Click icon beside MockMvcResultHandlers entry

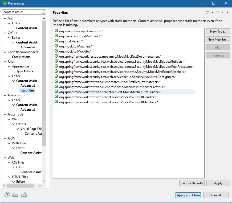click(x=56, y=97)
